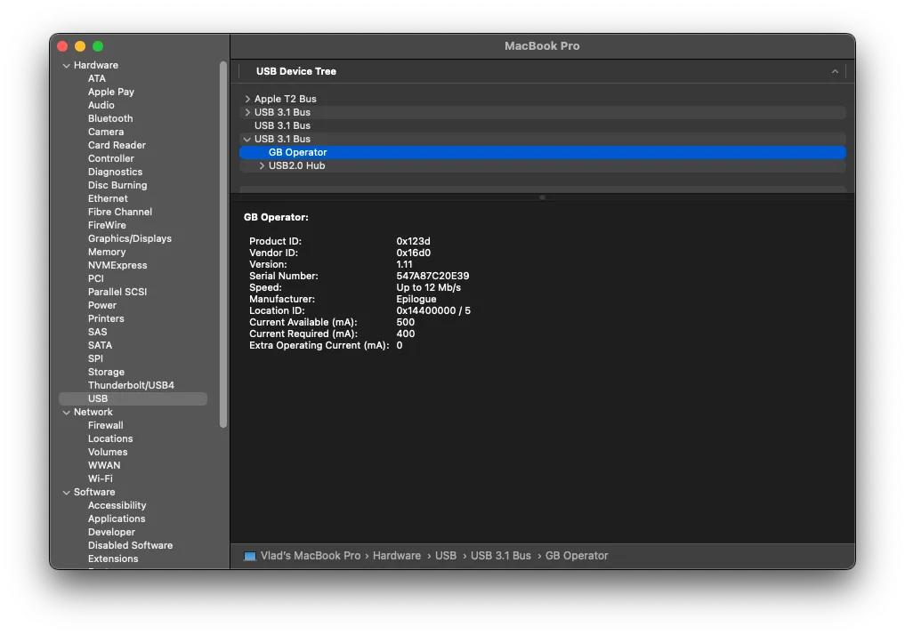Select Memory from the Hardware list
905x635 pixels.
click(107, 252)
